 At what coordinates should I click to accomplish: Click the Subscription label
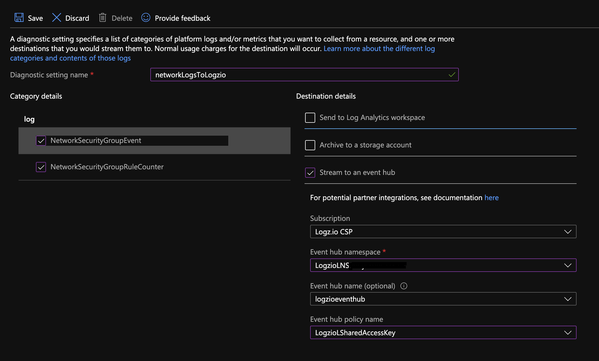(330, 218)
